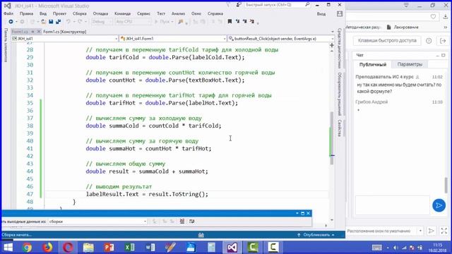Click the Сборка начата status text
This screenshot has height=254, width=452.
(x=16, y=235)
